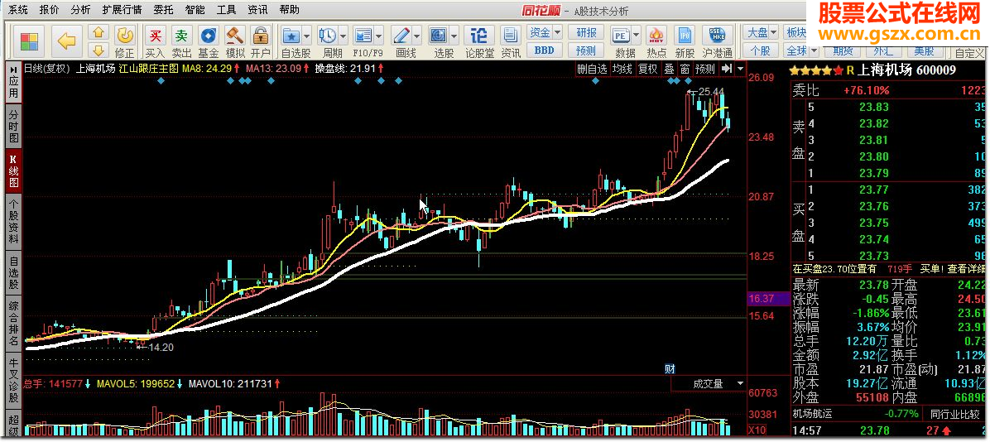Toggle 删自选 remove from watchlist
990x442 pixels.
[x=593, y=69]
